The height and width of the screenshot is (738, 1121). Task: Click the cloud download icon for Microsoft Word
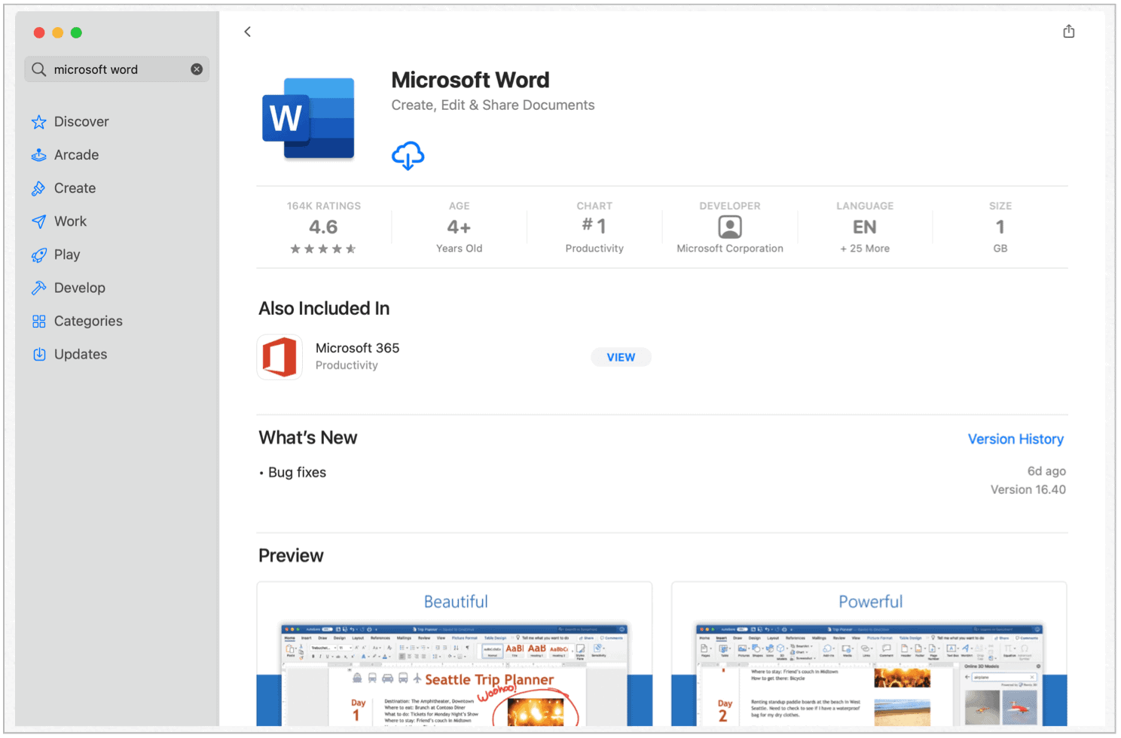pyautogui.click(x=408, y=155)
